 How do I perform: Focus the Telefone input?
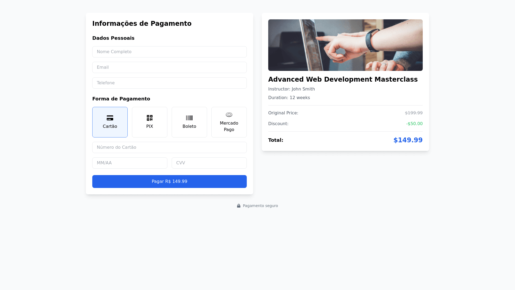[x=170, y=83]
